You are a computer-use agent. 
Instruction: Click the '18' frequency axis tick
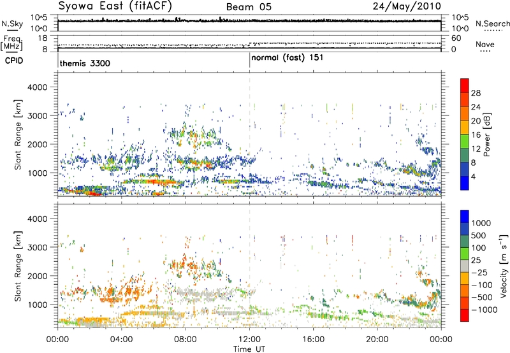pos(43,38)
